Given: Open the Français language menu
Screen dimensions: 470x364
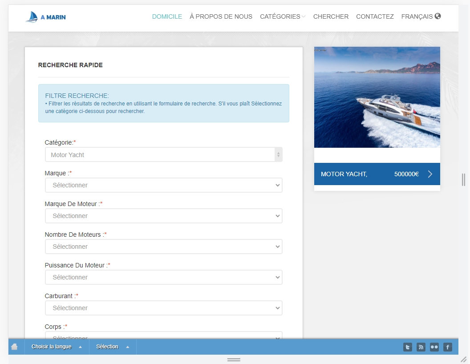Looking at the screenshot, I should pos(421,16).
